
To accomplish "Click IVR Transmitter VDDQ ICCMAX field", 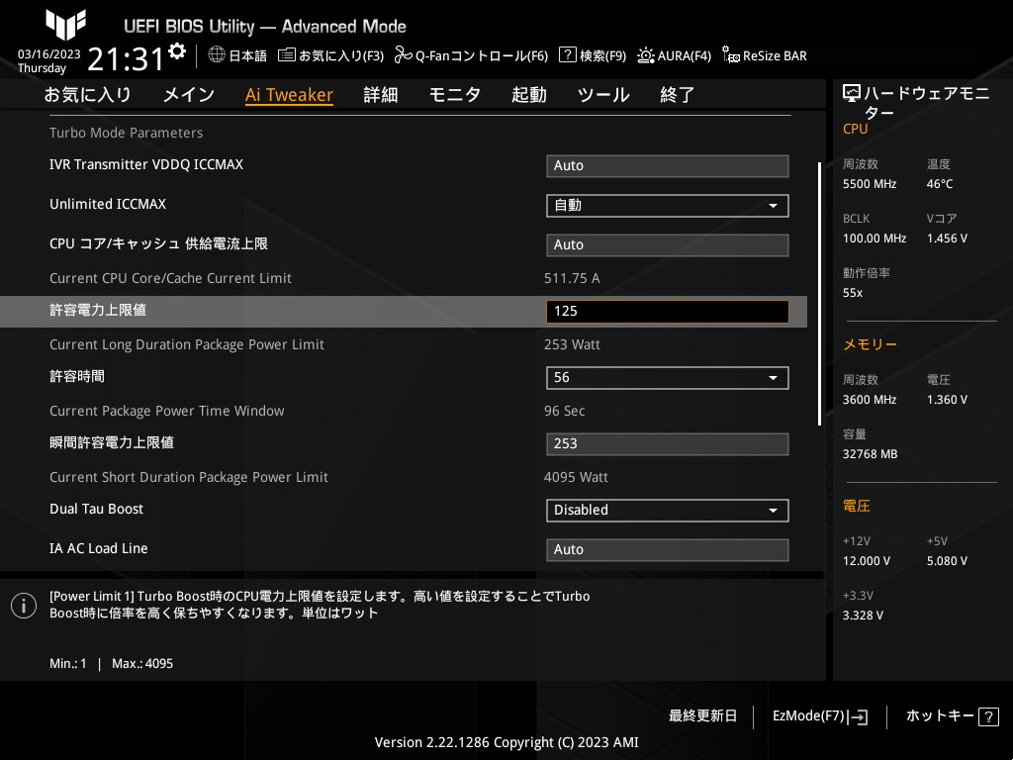I will (x=668, y=166).
